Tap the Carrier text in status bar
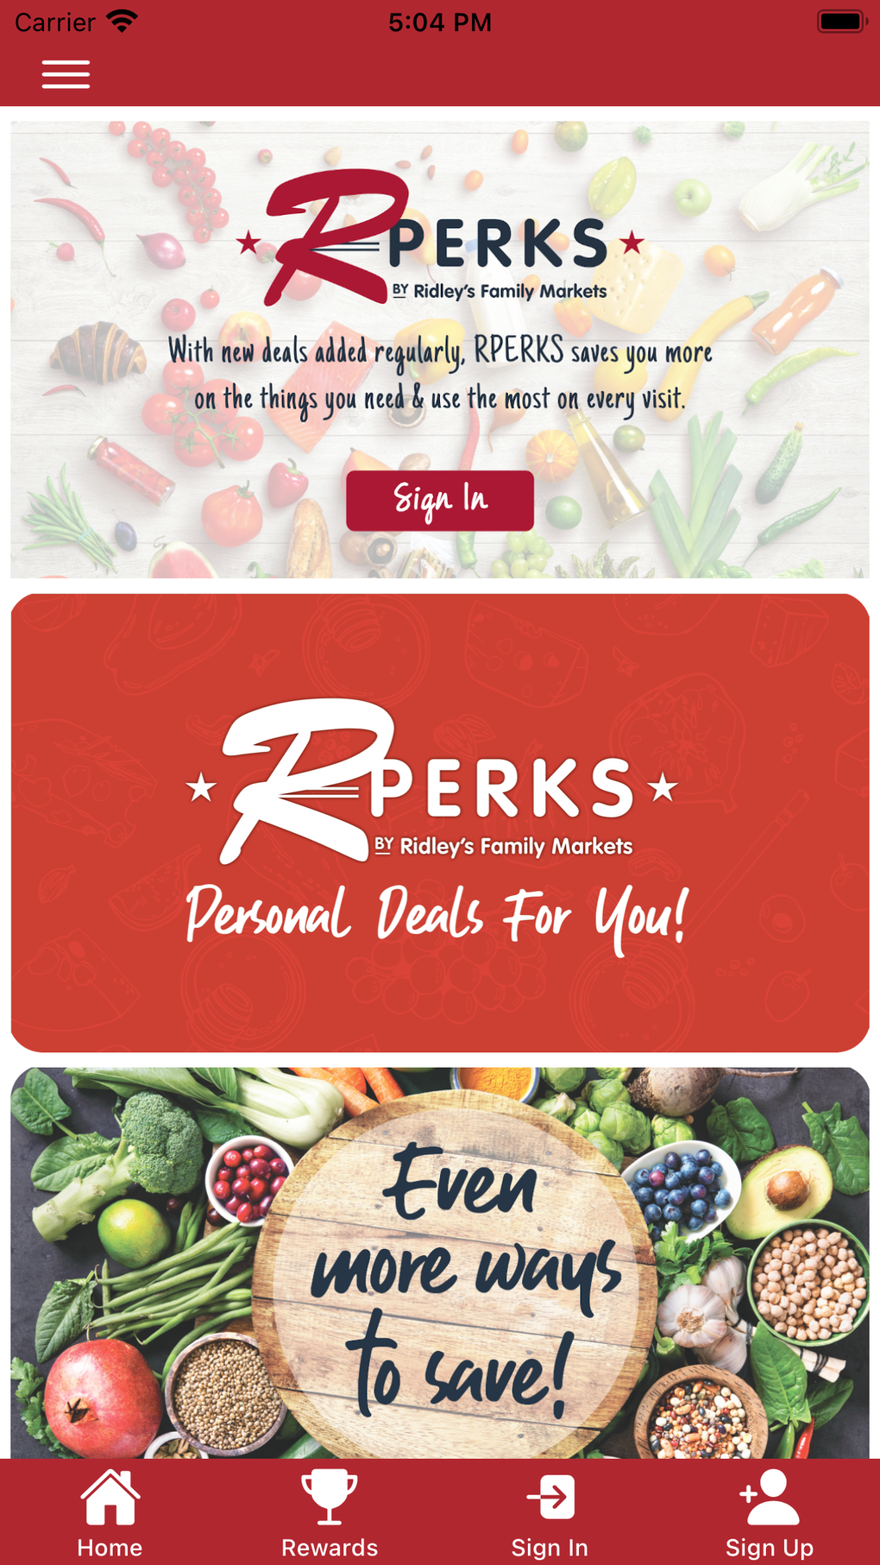Screen dimensions: 880x1565 [55, 22]
